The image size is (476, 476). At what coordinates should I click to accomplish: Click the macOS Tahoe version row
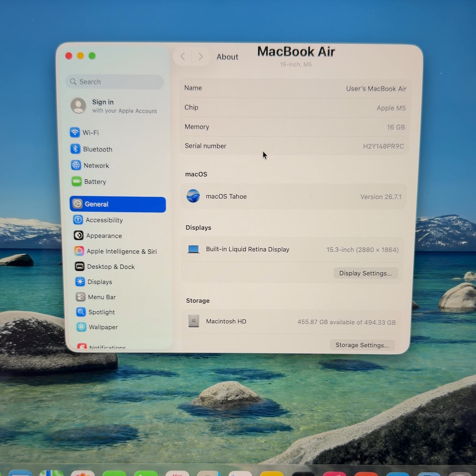[294, 196]
